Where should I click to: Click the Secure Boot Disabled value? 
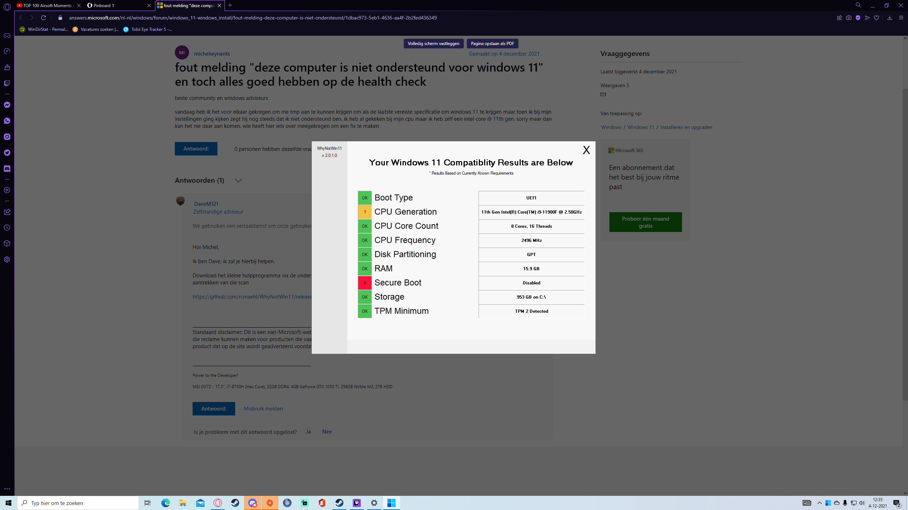pos(531,283)
